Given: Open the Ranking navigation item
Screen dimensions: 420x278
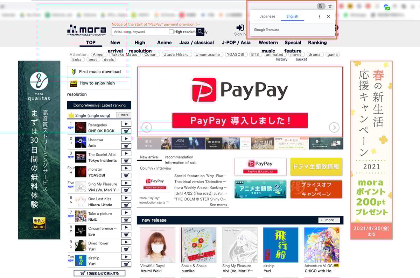Looking at the screenshot, I should (x=317, y=43).
